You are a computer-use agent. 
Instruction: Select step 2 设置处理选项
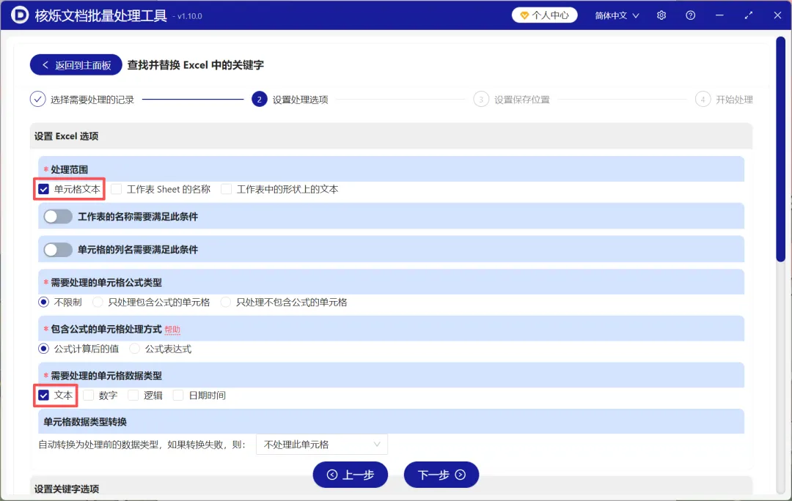coord(290,100)
